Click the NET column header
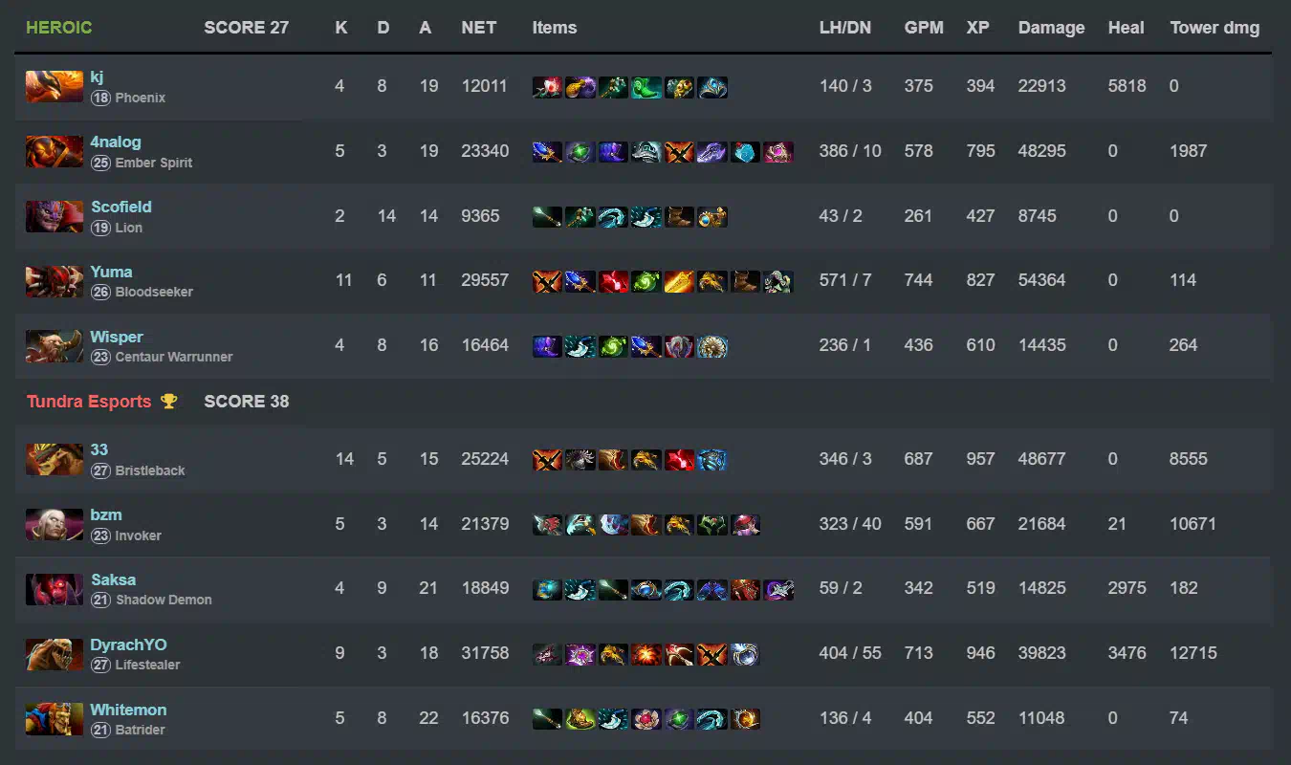1291x765 pixels. click(x=479, y=28)
